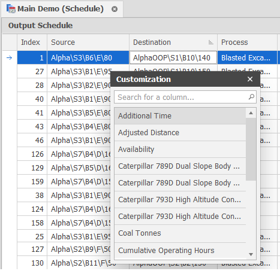The height and width of the screenshot is (271, 280).
Task: Sort by the Destination column header
Action: click(173, 42)
